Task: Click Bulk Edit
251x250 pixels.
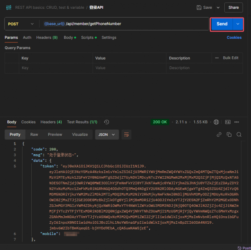Action: coord(231,58)
